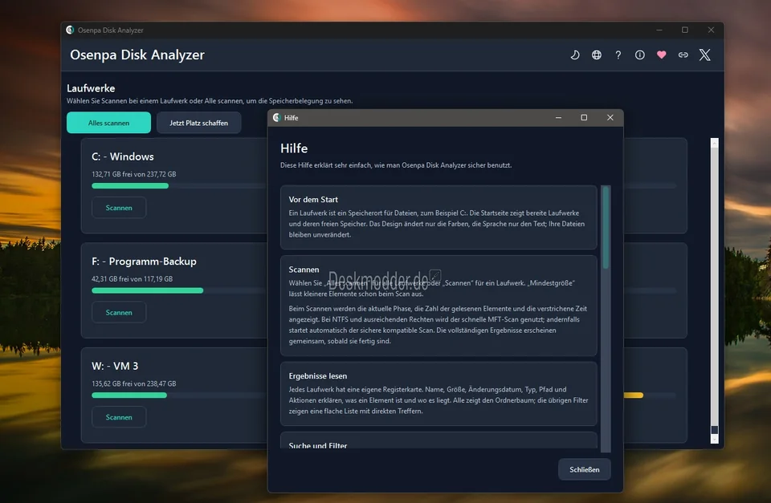Image resolution: width=771 pixels, height=503 pixels.
Task: Click the 'Hilfe' dialog main heading
Action: (x=294, y=148)
